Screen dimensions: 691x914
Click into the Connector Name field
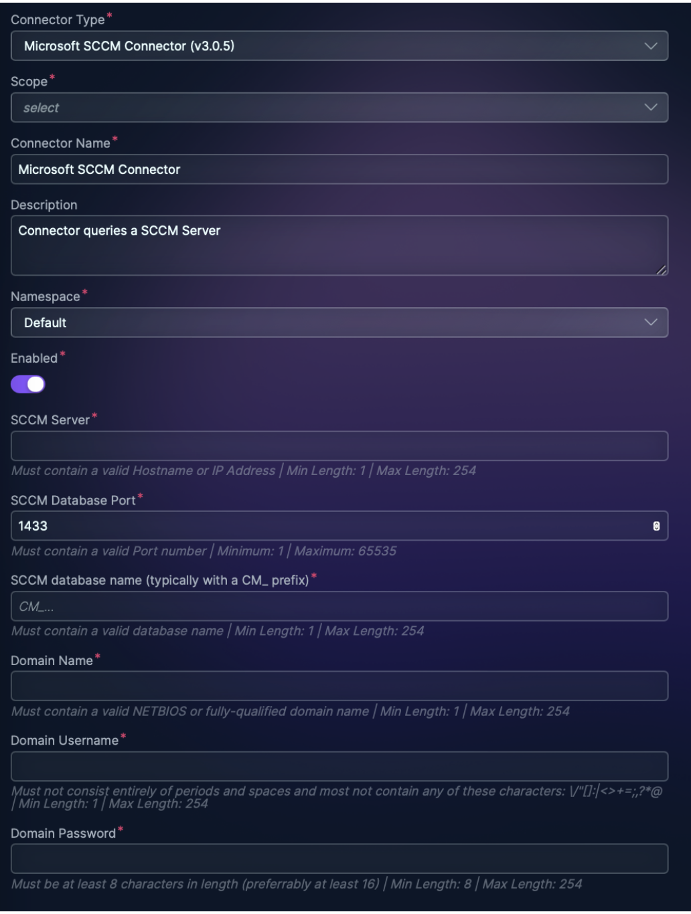pyautogui.click(x=339, y=169)
